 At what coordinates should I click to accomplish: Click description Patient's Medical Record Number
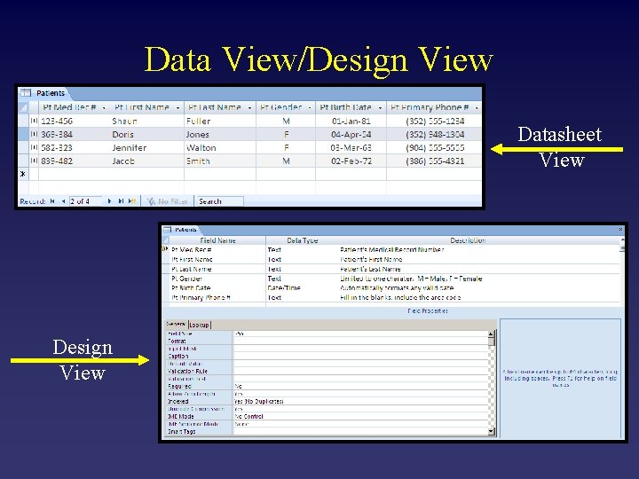(392, 249)
